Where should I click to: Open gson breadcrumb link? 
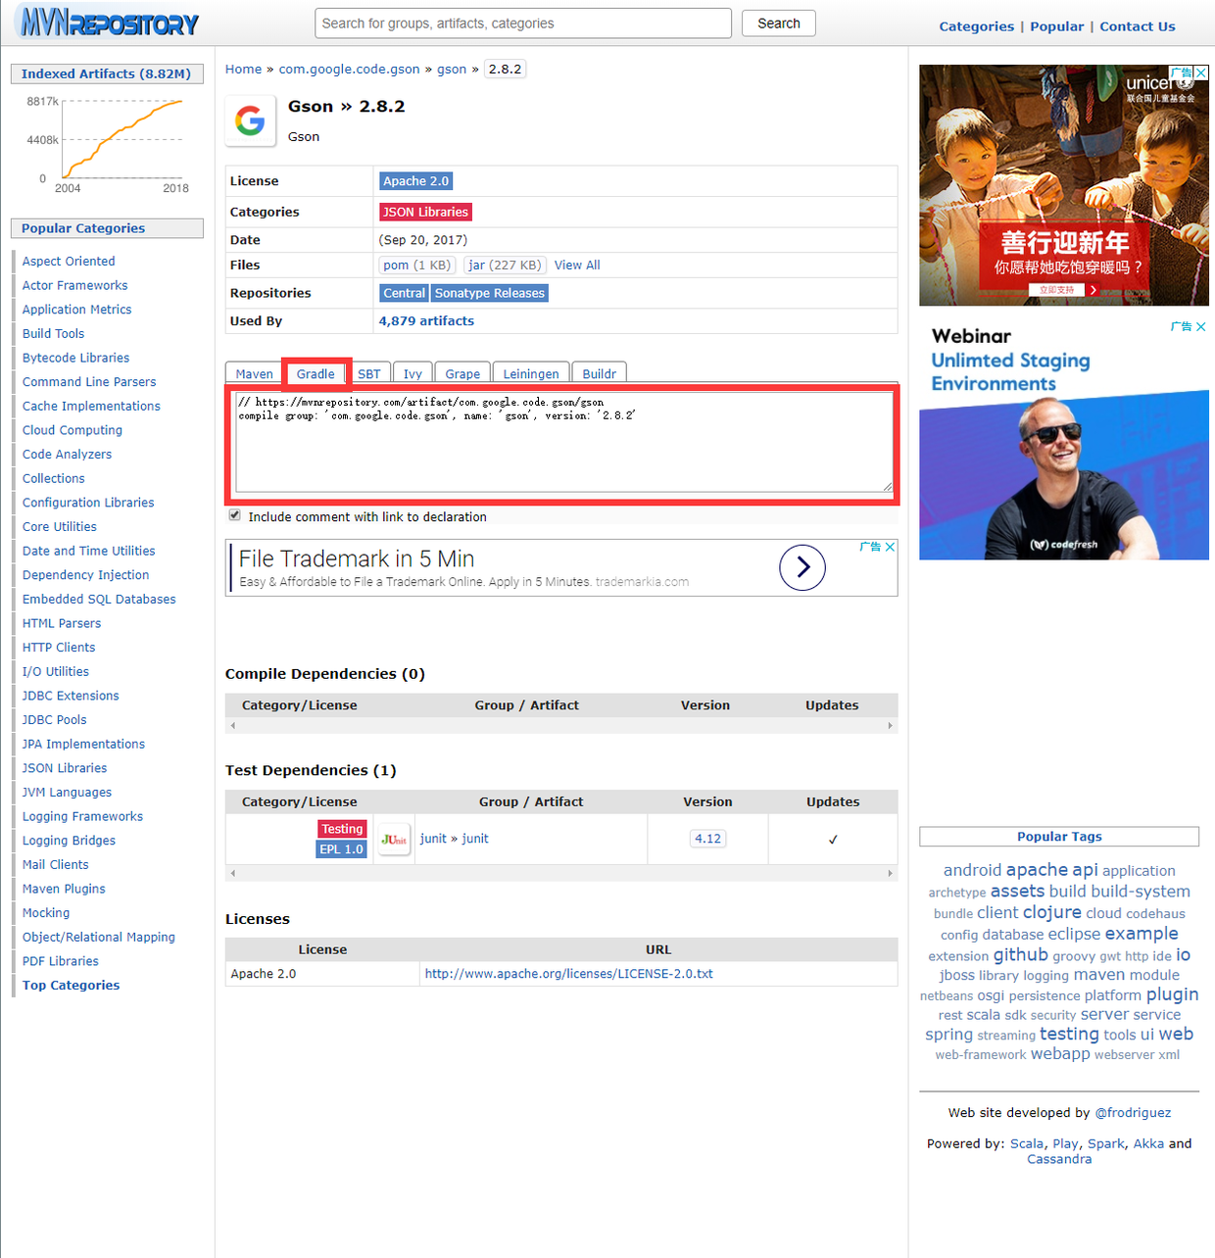pyautogui.click(x=452, y=70)
